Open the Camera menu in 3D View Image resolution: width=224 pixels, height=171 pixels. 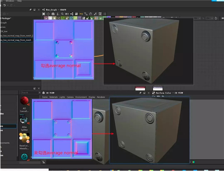[70, 97]
